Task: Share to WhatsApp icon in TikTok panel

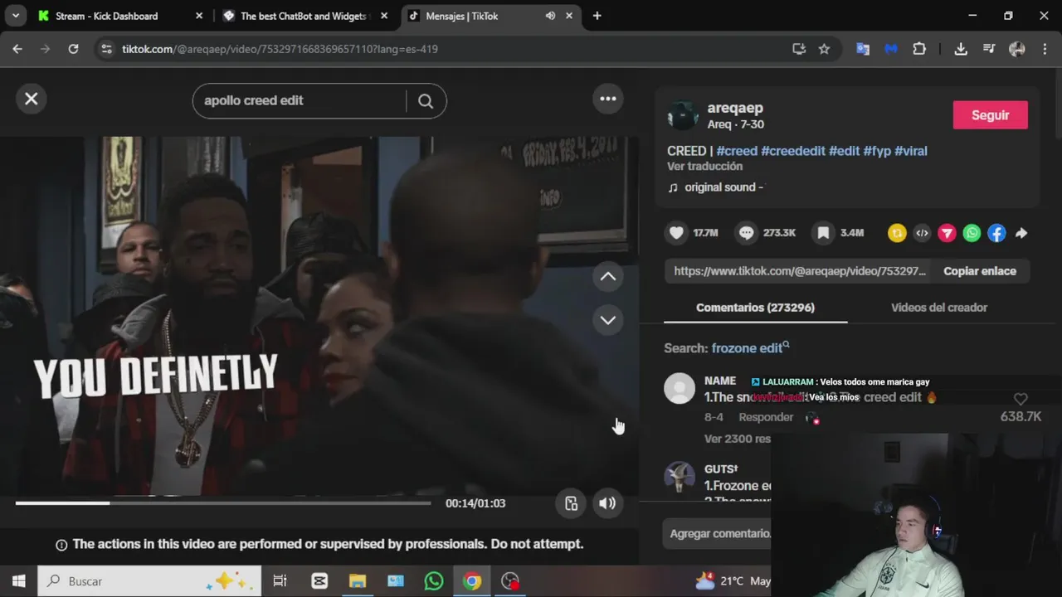Action: [x=972, y=233]
